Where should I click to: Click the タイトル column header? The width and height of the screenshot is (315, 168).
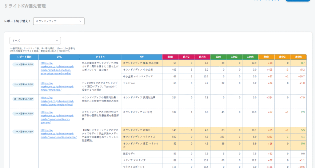(100, 57)
